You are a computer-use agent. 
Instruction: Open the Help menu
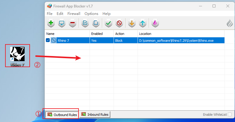tap(107, 14)
